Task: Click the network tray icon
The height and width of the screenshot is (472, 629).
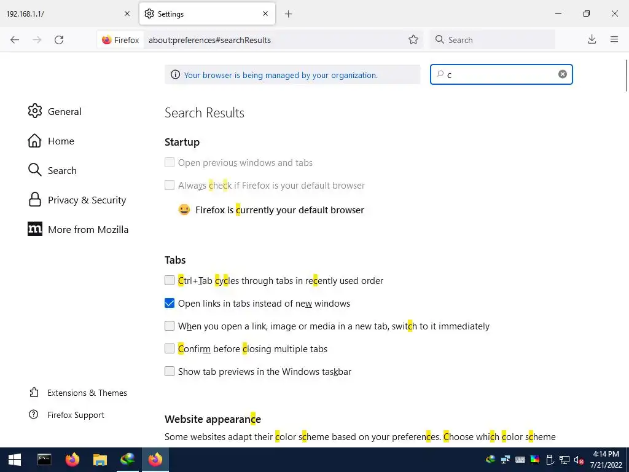Action: tap(565, 460)
